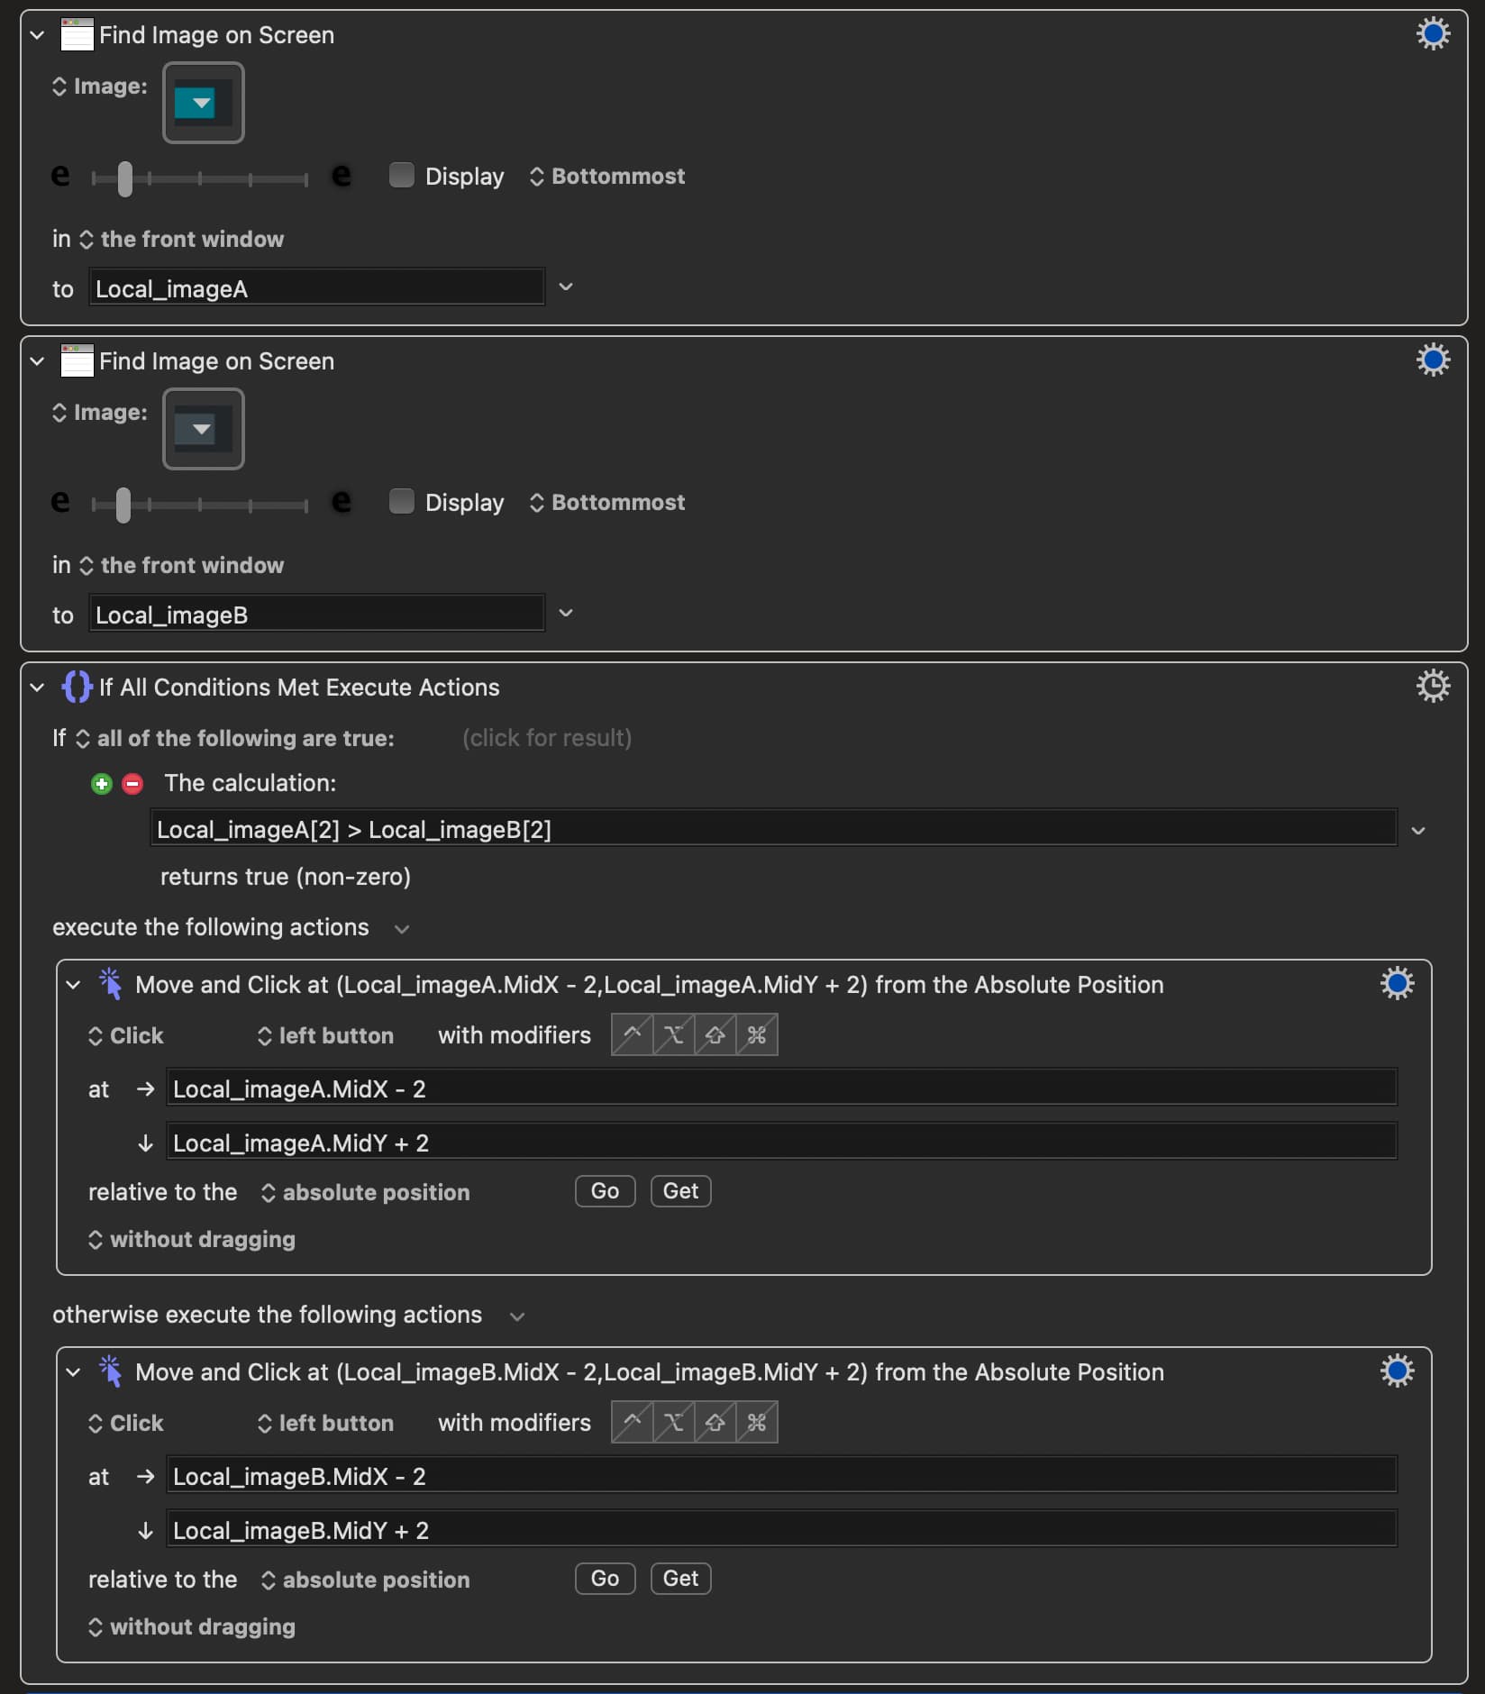Click the teal image well thumbnail

(203, 103)
